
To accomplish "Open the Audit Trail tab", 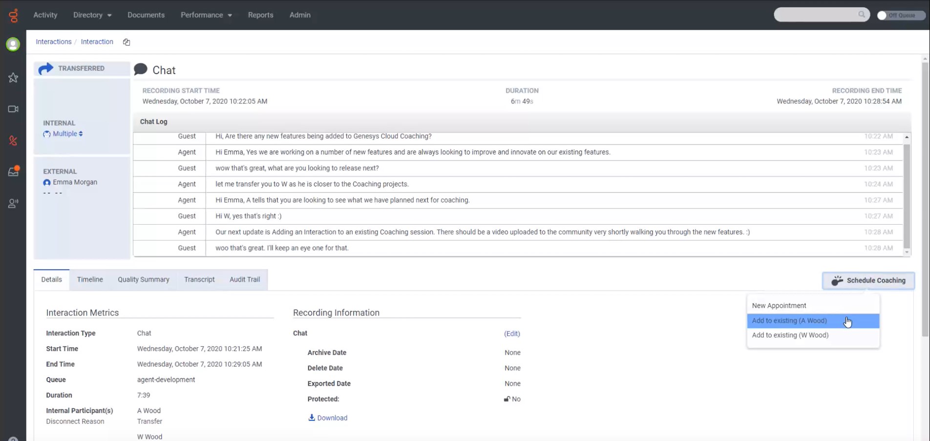I will (x=244, y=279).
